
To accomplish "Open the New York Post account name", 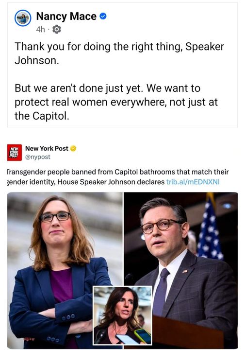I will pyautogui.click(x=47, y=148).
